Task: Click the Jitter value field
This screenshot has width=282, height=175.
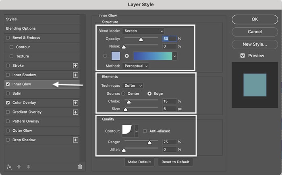Action: pos(170,149)
